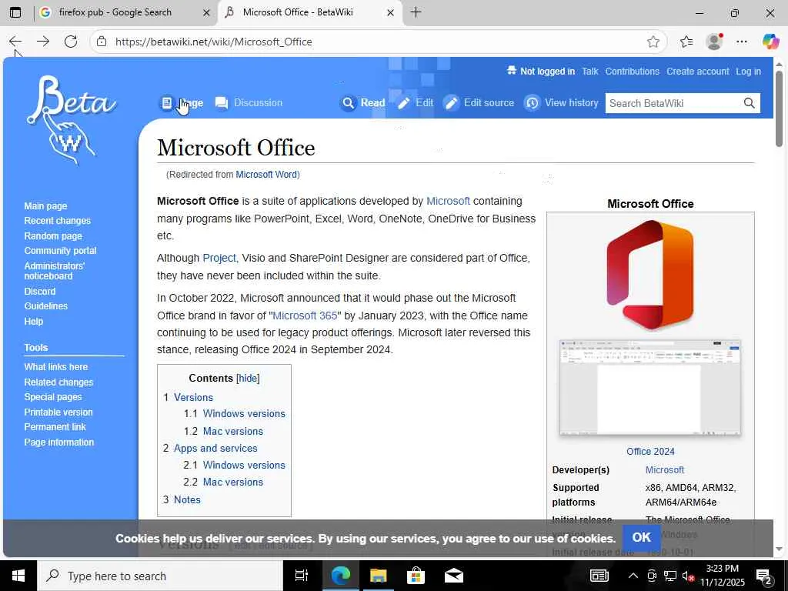Open the Office 2024 screenshot thumbnail
The height and width of the screenshot is (591, 788).
650,388
